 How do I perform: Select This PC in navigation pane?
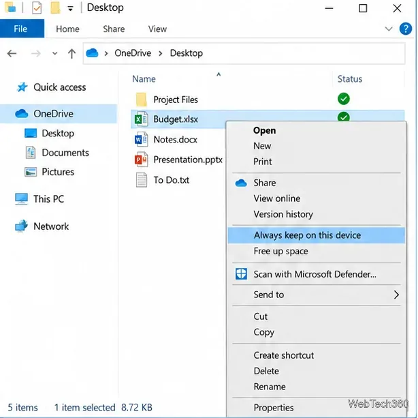(x=48, y=199)
